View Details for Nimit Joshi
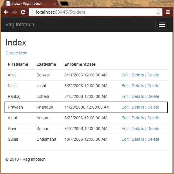 coord(138,86)
